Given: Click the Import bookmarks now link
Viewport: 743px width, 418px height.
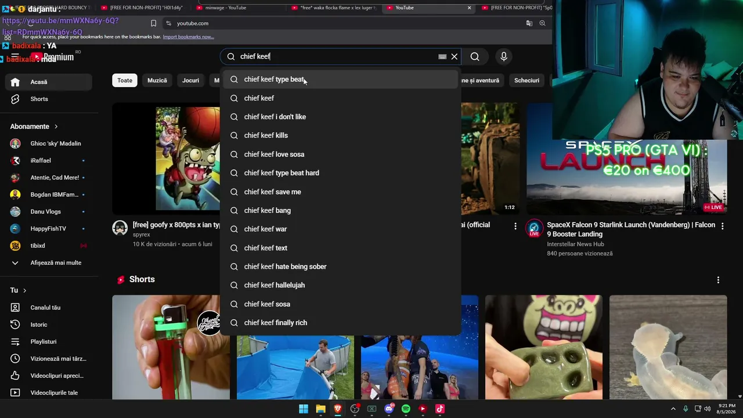Looking at the screenshot, I should pyautogui.click(x=188, y=37).
